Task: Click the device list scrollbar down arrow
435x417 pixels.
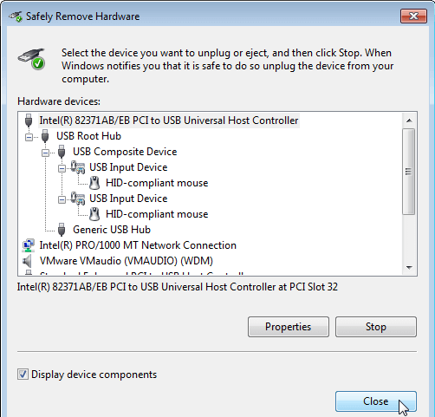Action: (409, 268)
